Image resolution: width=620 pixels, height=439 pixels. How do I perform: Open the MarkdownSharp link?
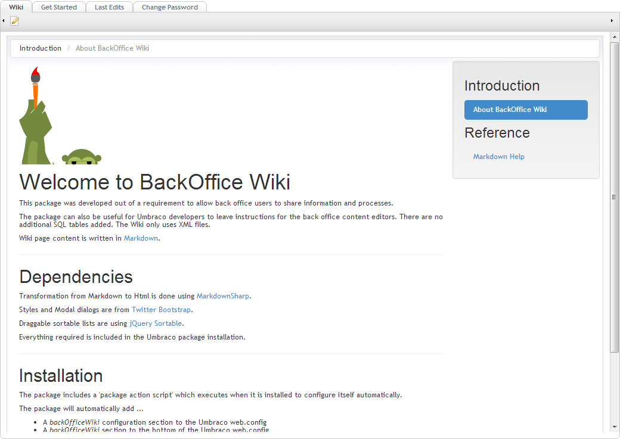tap(222, 296)
